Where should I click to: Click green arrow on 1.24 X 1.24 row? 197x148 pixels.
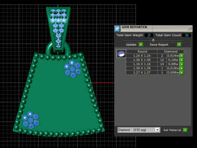181,56
